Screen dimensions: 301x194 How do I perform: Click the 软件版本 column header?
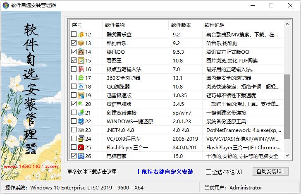tap(185, 25)
